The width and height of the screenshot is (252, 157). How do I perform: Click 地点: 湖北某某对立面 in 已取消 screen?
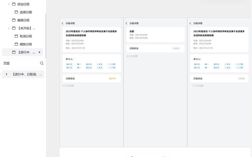203,48
